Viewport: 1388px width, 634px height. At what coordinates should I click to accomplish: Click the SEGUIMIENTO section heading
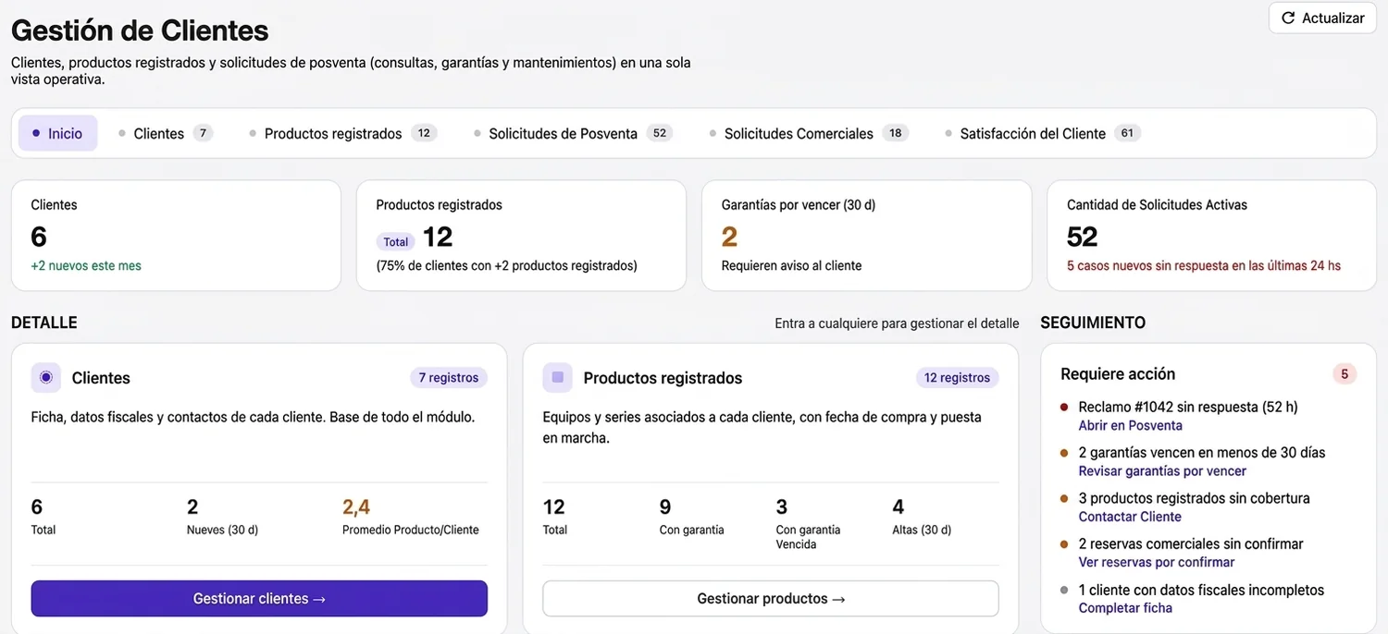click(x=1093, y=323)
